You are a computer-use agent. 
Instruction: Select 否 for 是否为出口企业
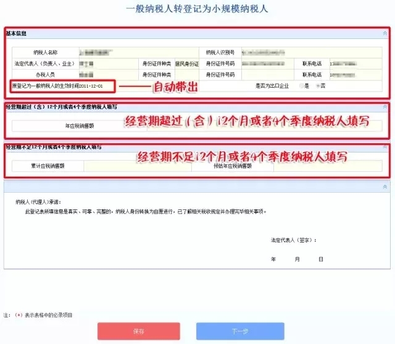pos(317,86)
